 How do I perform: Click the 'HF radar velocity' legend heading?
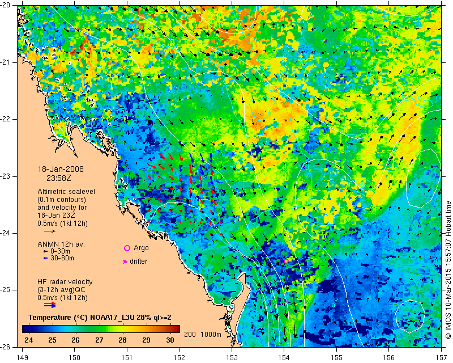point(65,282)
